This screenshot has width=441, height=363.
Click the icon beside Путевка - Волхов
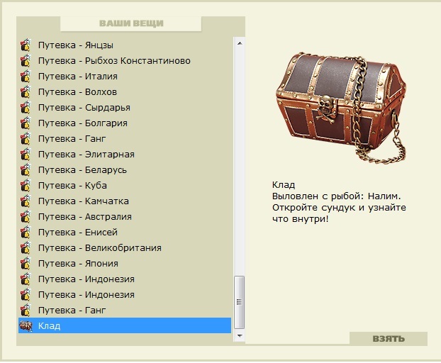pyautogui.click(x=26, y=92)
